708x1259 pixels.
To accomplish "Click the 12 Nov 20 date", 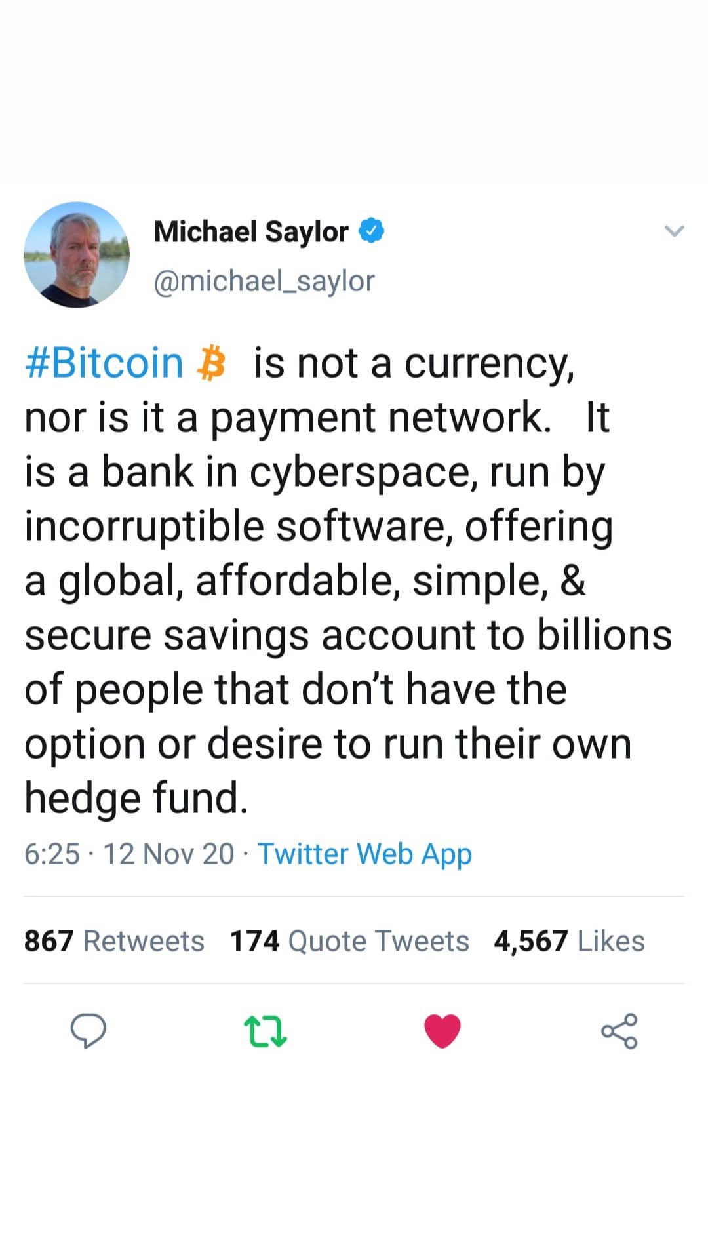I will click(168, 854).
